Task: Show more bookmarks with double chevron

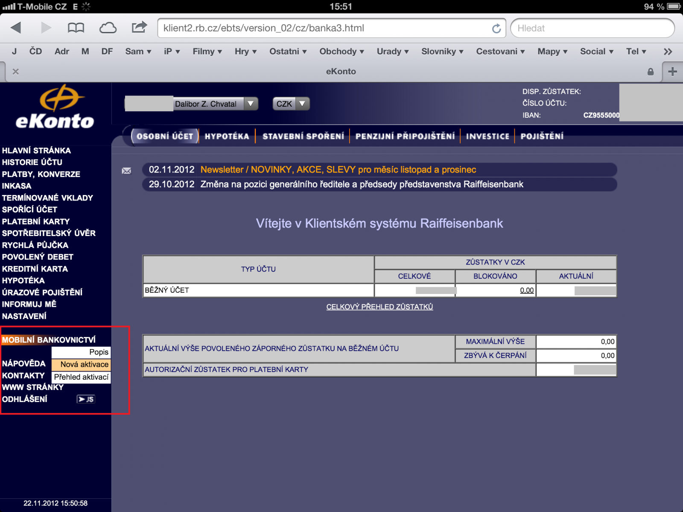Action: click(668, 52)
